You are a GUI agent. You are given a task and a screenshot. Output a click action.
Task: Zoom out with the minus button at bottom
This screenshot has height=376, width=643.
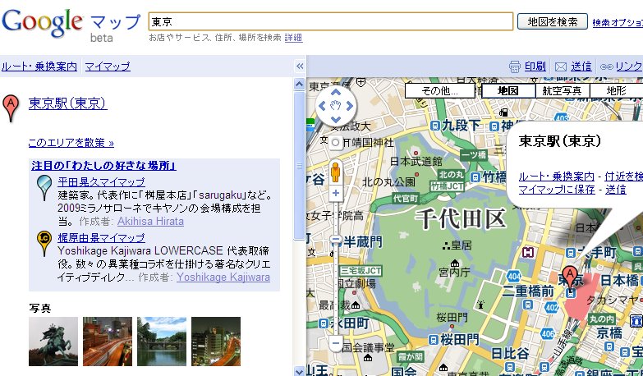[336, 343]
